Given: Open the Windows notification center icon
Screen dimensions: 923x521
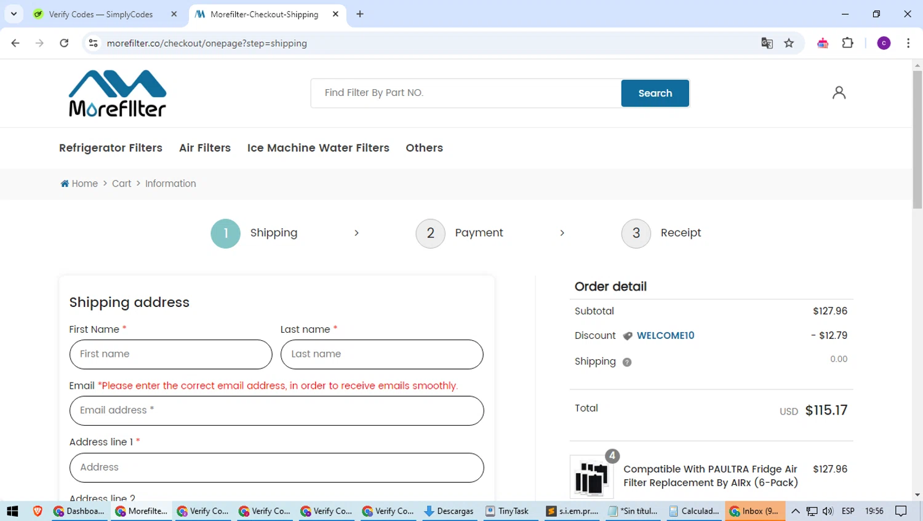Looking at the screenshot, I should tap(901, 511).
